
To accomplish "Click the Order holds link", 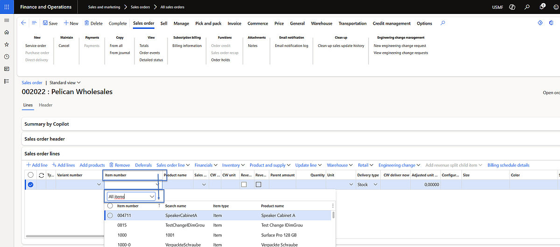I will [220, 60].
